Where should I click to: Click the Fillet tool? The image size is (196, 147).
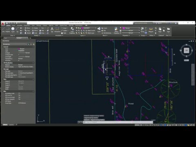pos(42,31)
